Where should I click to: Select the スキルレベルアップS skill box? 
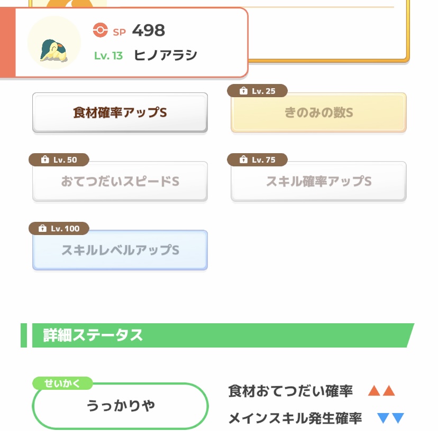tap(120, 250)
